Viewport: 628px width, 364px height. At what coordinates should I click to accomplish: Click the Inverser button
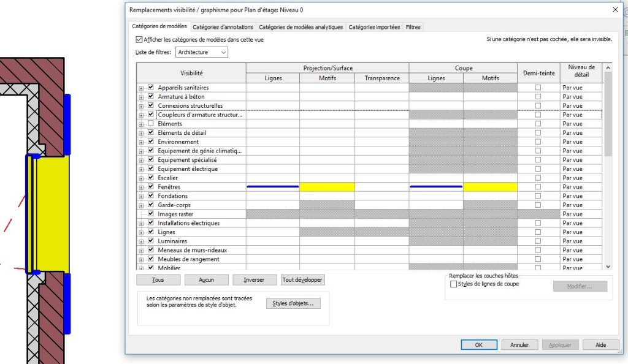click(255, 280)
